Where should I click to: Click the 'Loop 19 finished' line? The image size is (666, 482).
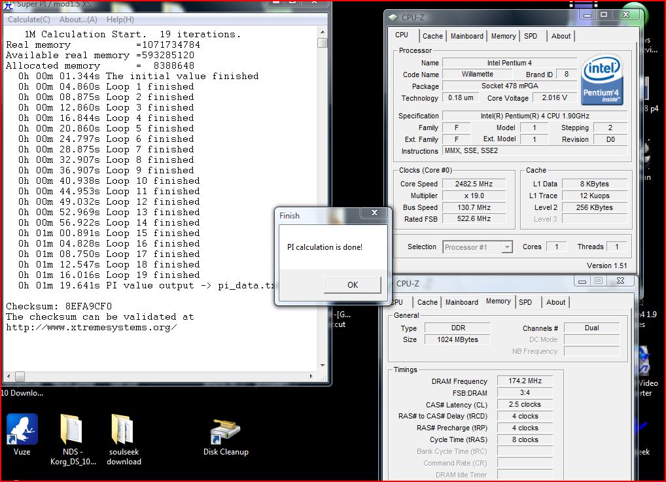click(x=109, y=275)
